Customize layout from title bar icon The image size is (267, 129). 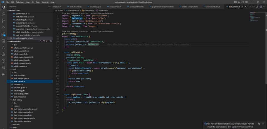click(246, 2)
